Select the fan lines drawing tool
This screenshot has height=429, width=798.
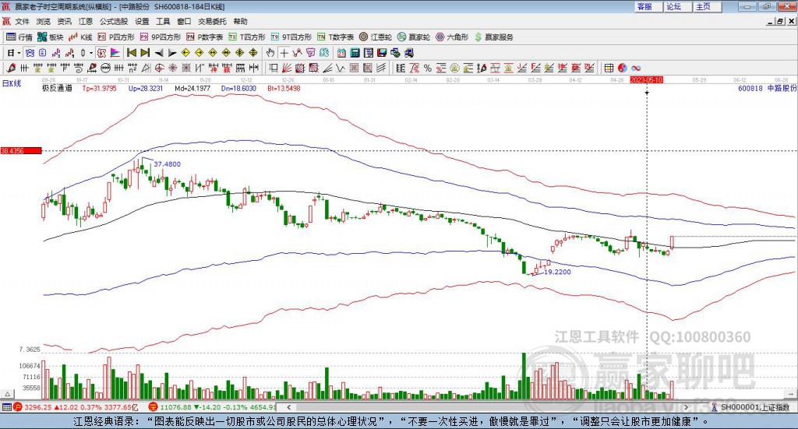(x=287, y=68)
